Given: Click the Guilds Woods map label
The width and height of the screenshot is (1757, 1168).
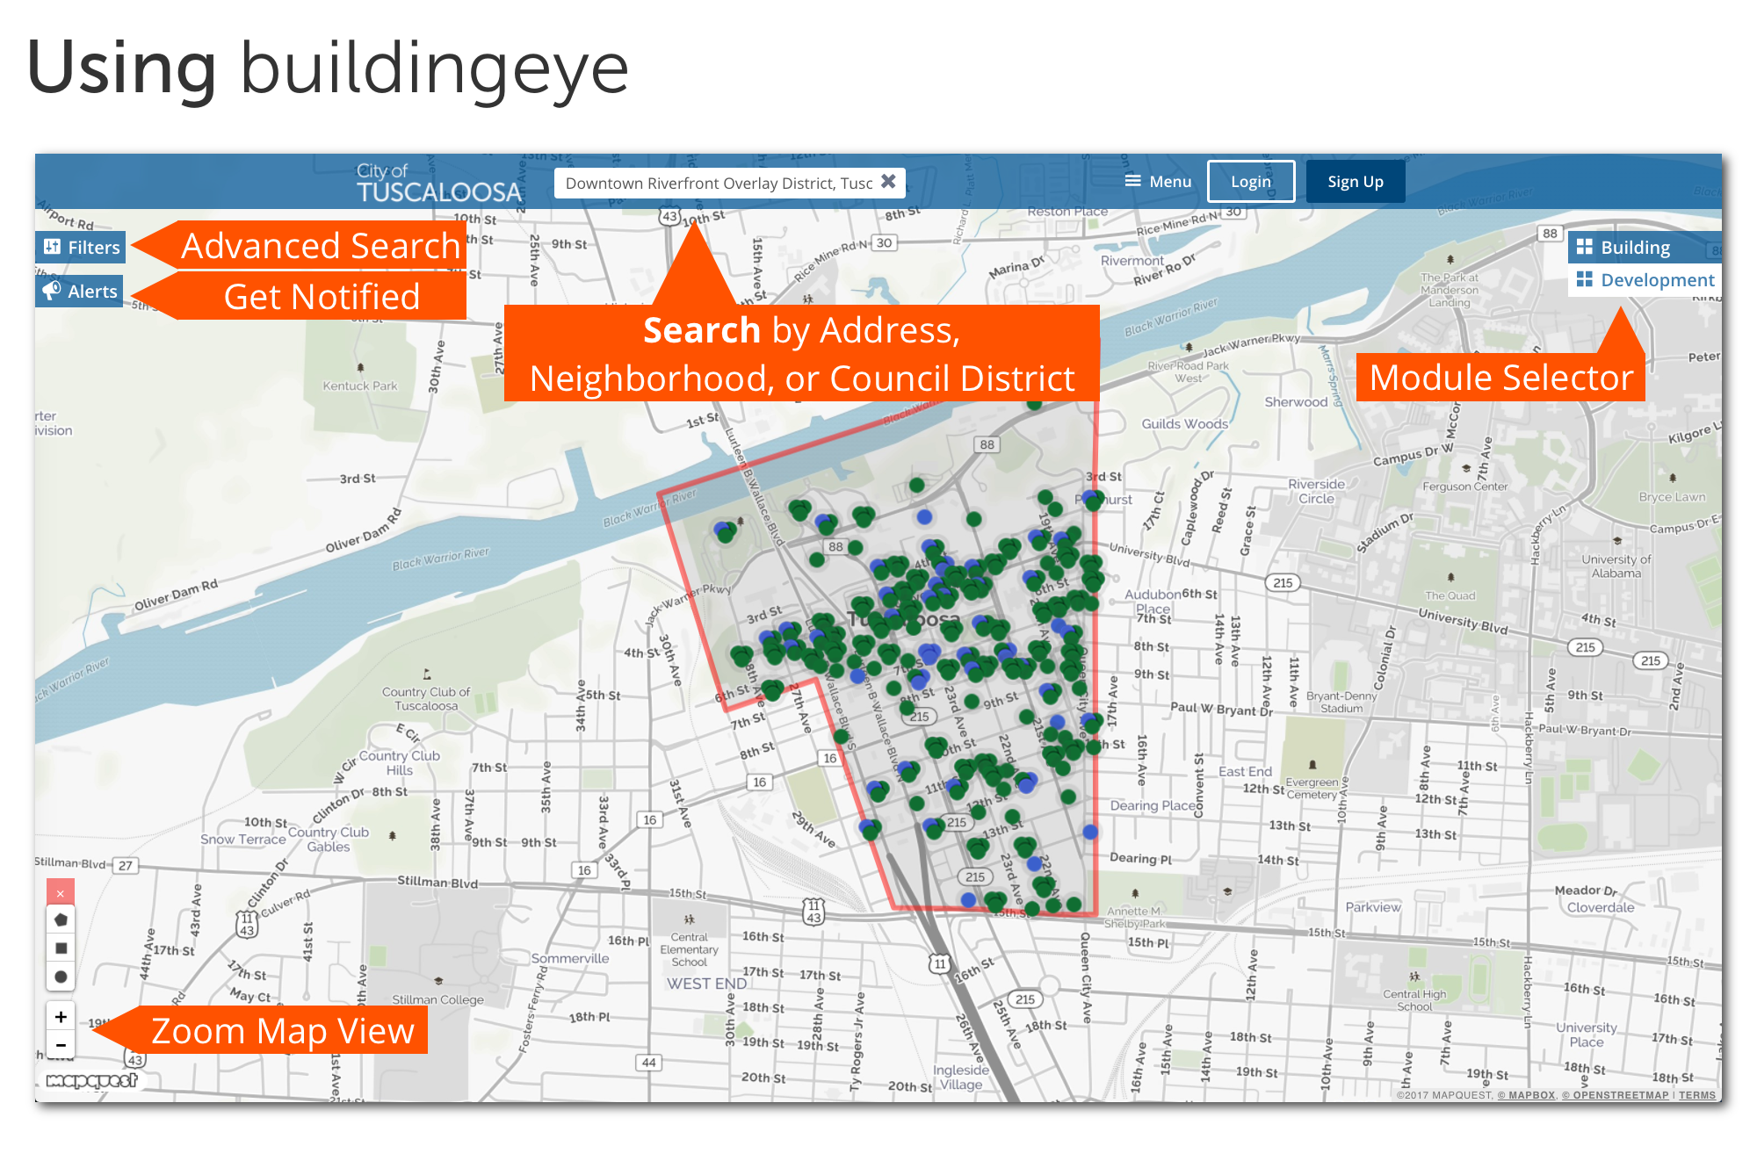Looking at the screenshot, I should click(1184, 423).
